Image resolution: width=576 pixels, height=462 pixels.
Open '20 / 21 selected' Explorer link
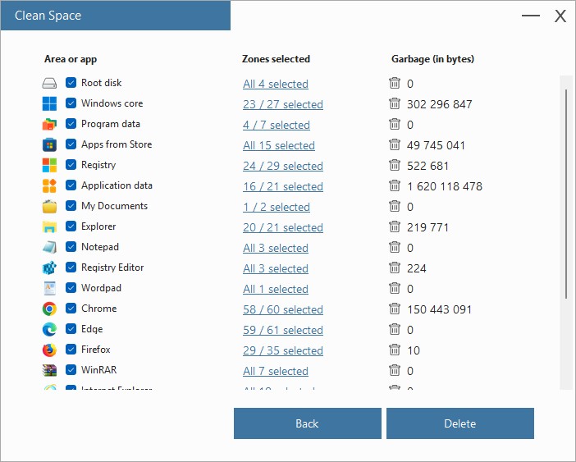tap(283, 228)
